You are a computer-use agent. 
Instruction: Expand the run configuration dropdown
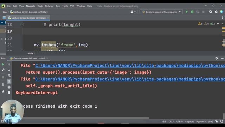tap(180, 12)
